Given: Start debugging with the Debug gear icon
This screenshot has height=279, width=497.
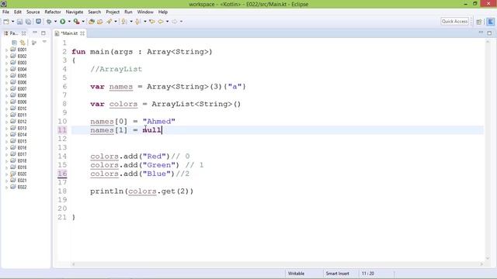Looking at the screenshot, I should point(49,22).
